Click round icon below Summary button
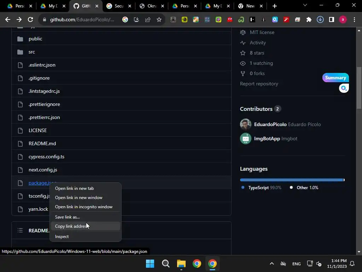The width and height of the screenshot is (362, 272). click(344, 88)
